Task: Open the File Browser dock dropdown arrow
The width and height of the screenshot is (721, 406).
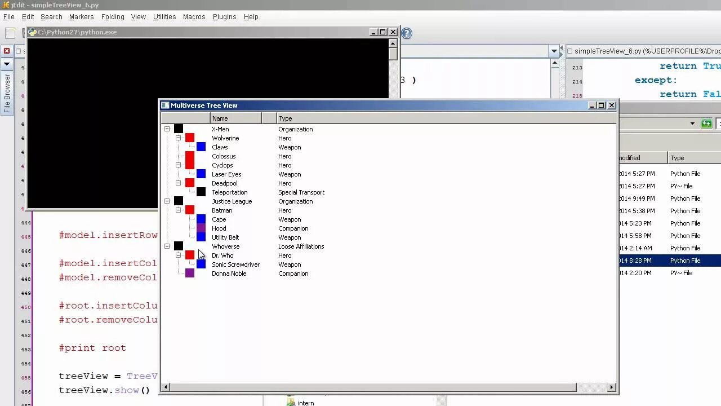Action: pos(7,64)
